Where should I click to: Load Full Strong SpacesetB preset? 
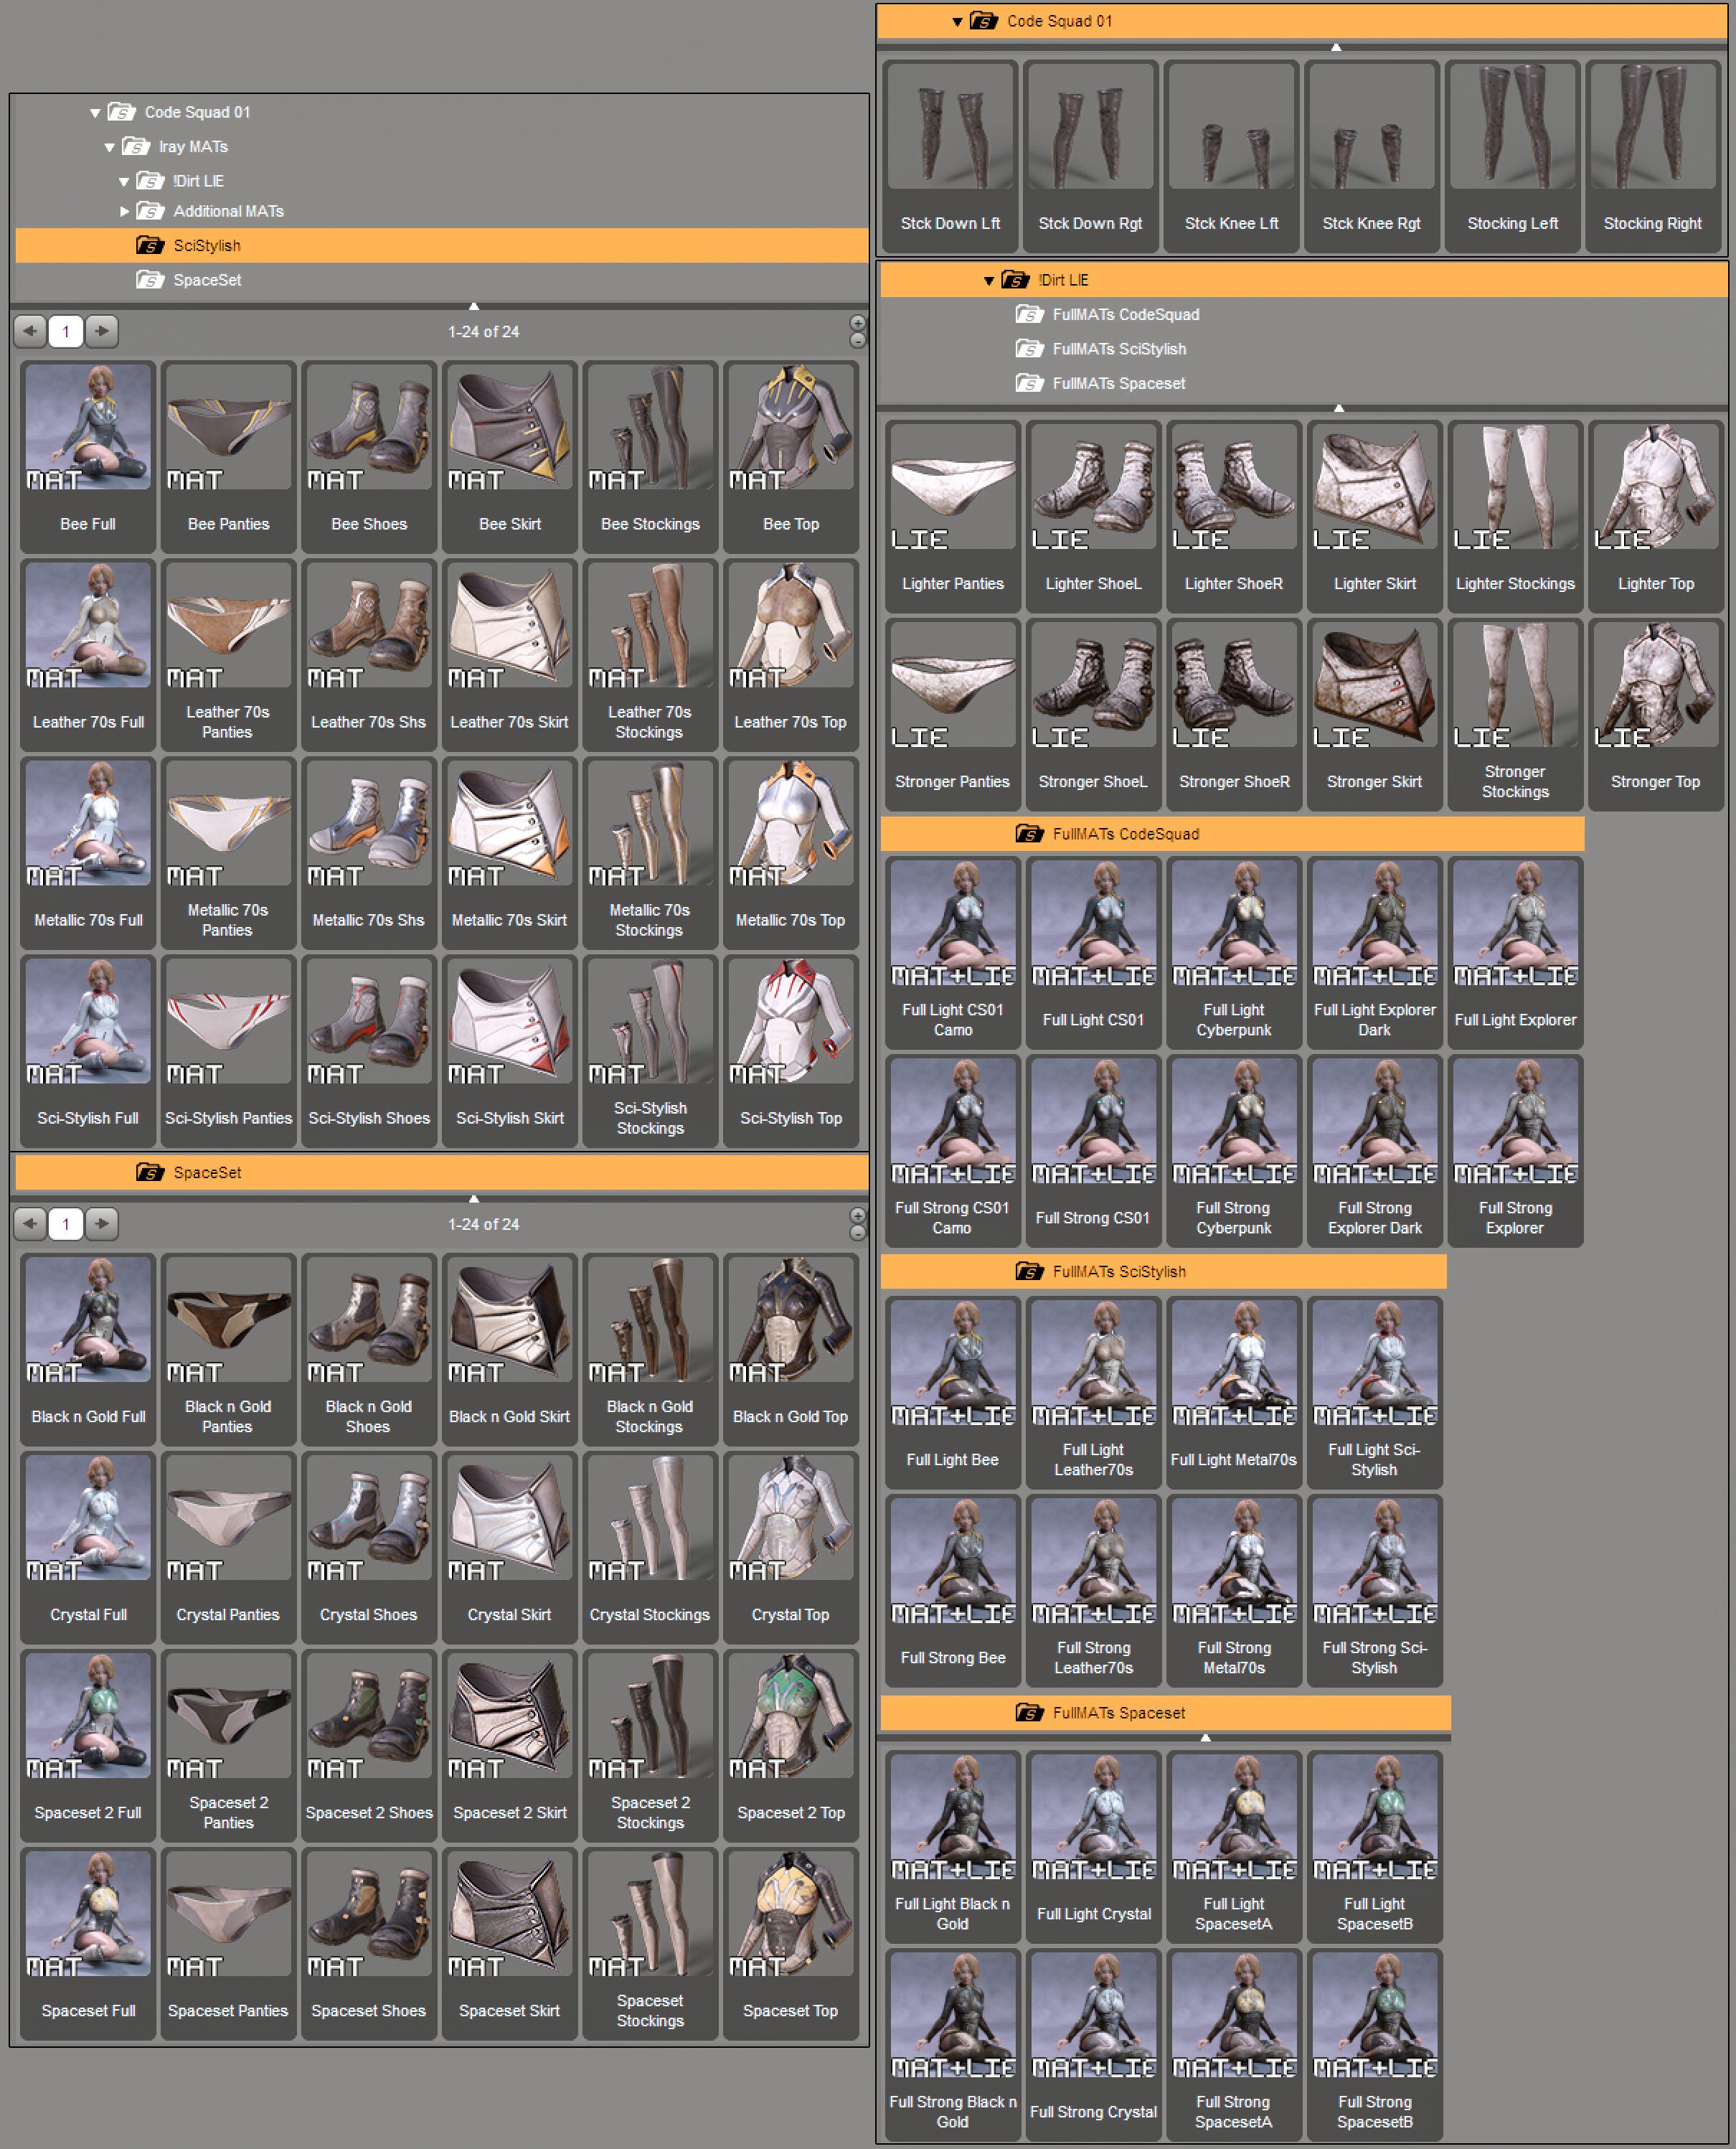click(1375, 2044)
